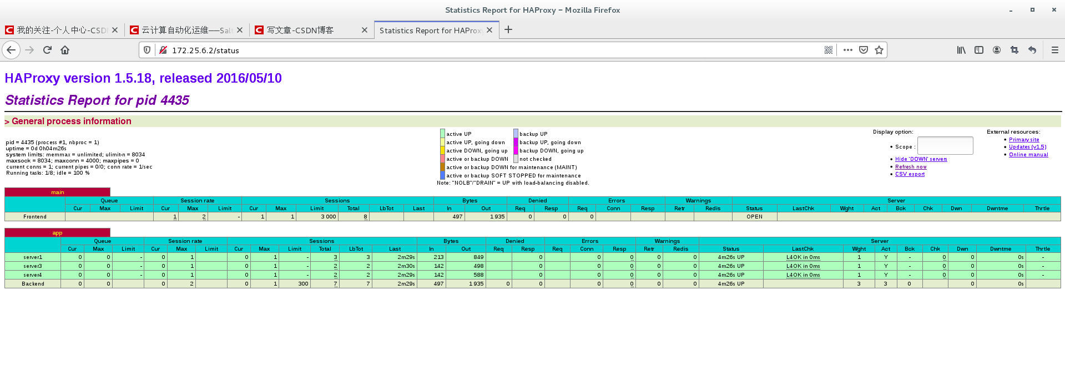1065x366 pixels.
Task: Close the Statistics Report for HAProxy tab
Action: 489,30
